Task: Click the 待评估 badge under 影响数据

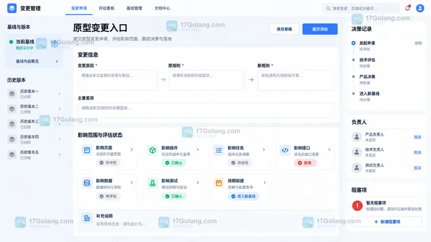Action: click(x=108, y=196)
